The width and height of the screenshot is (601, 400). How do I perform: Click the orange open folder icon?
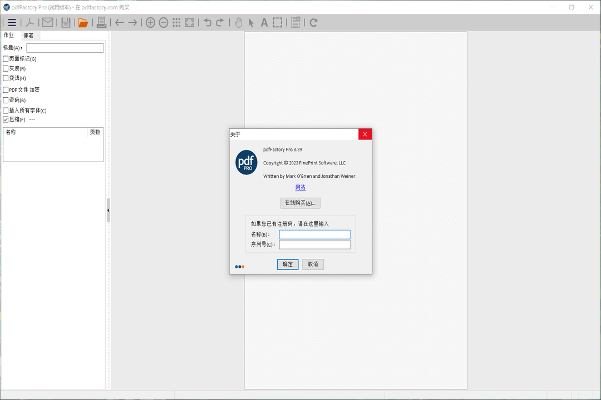[83, 23]
